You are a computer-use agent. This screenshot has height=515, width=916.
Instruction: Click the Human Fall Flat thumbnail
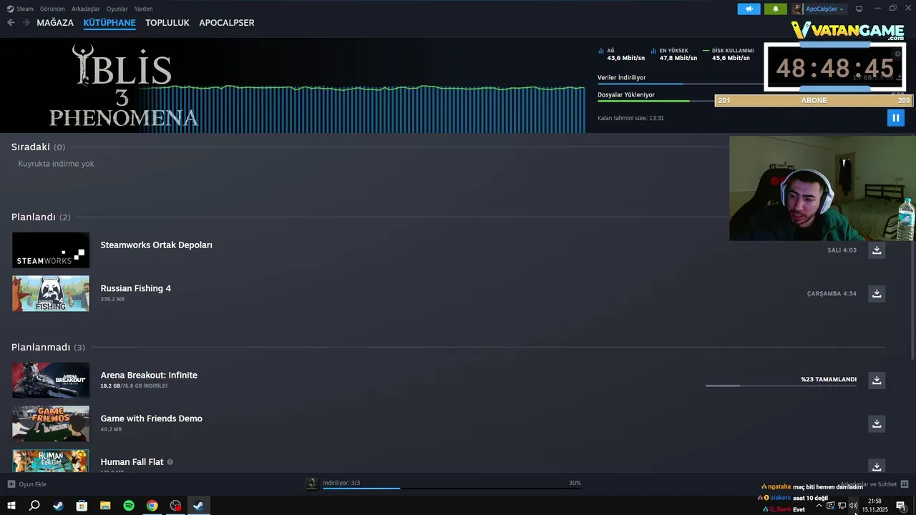point(51,461)
